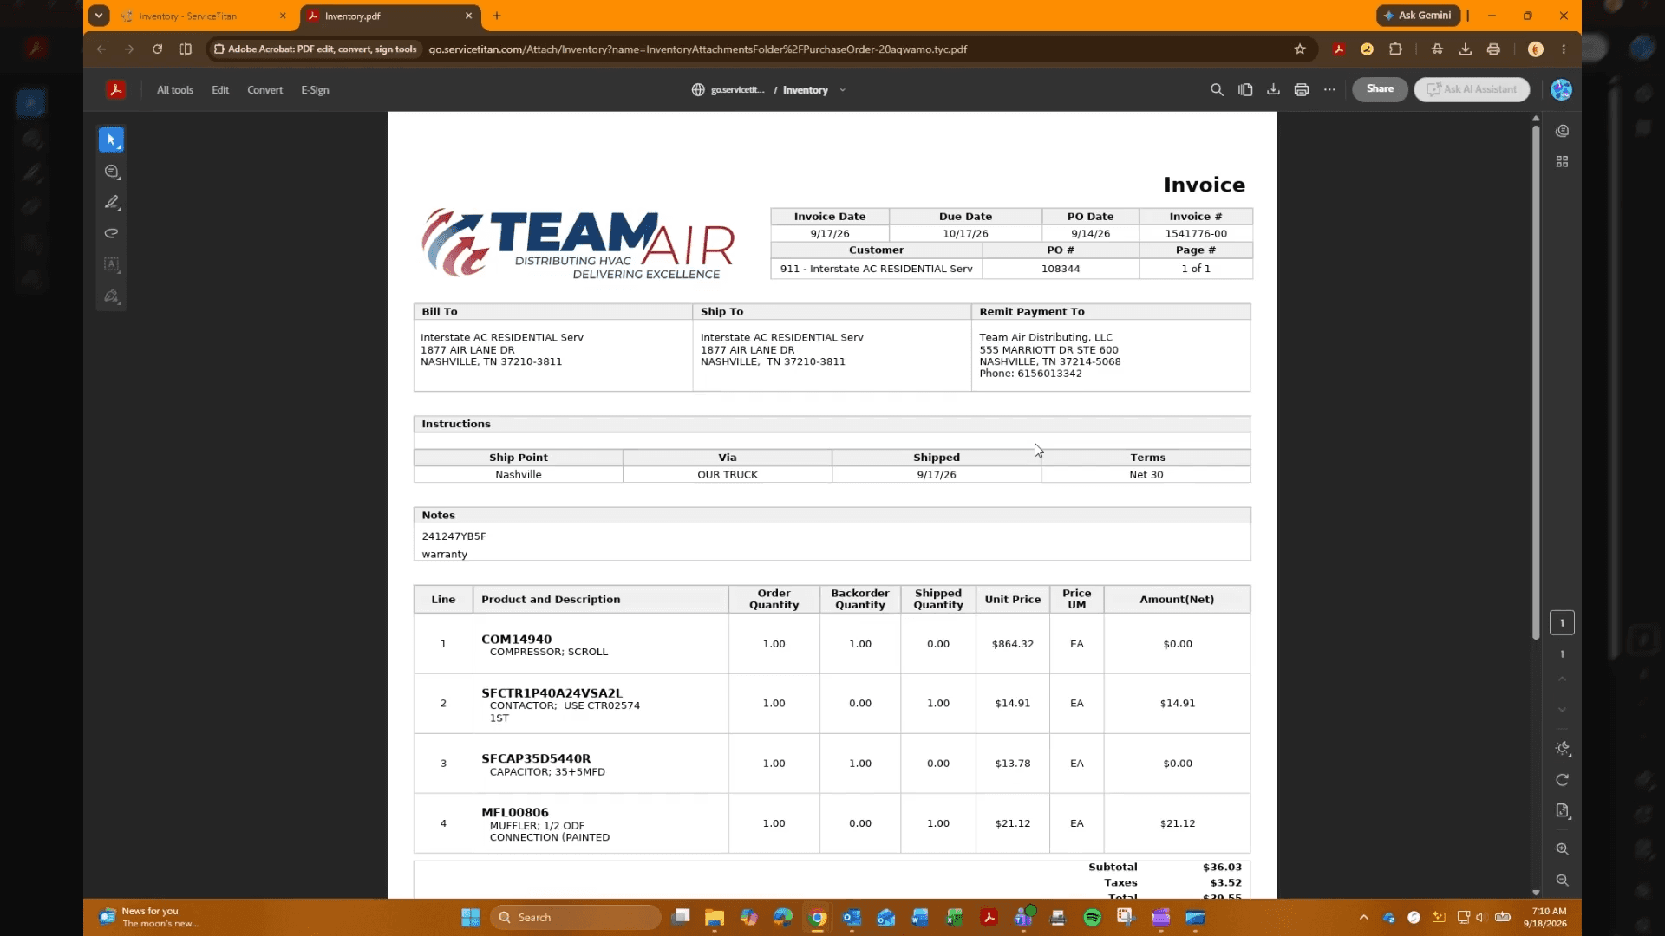
Task: Open the Acrobat user profile avatar
Action: (1561, 89)
